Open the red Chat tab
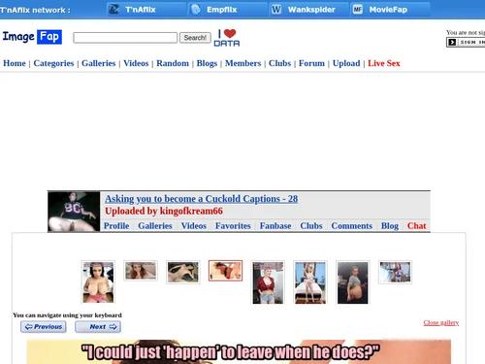This screenshot has height=364, width=485. point(417,226)
